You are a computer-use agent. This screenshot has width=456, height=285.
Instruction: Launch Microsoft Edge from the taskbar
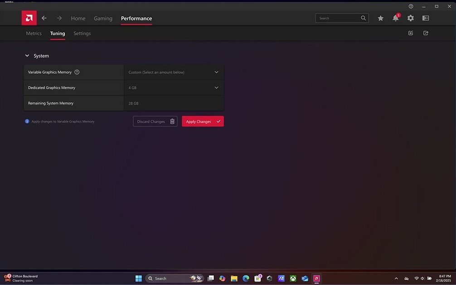(x=246, y=278)
